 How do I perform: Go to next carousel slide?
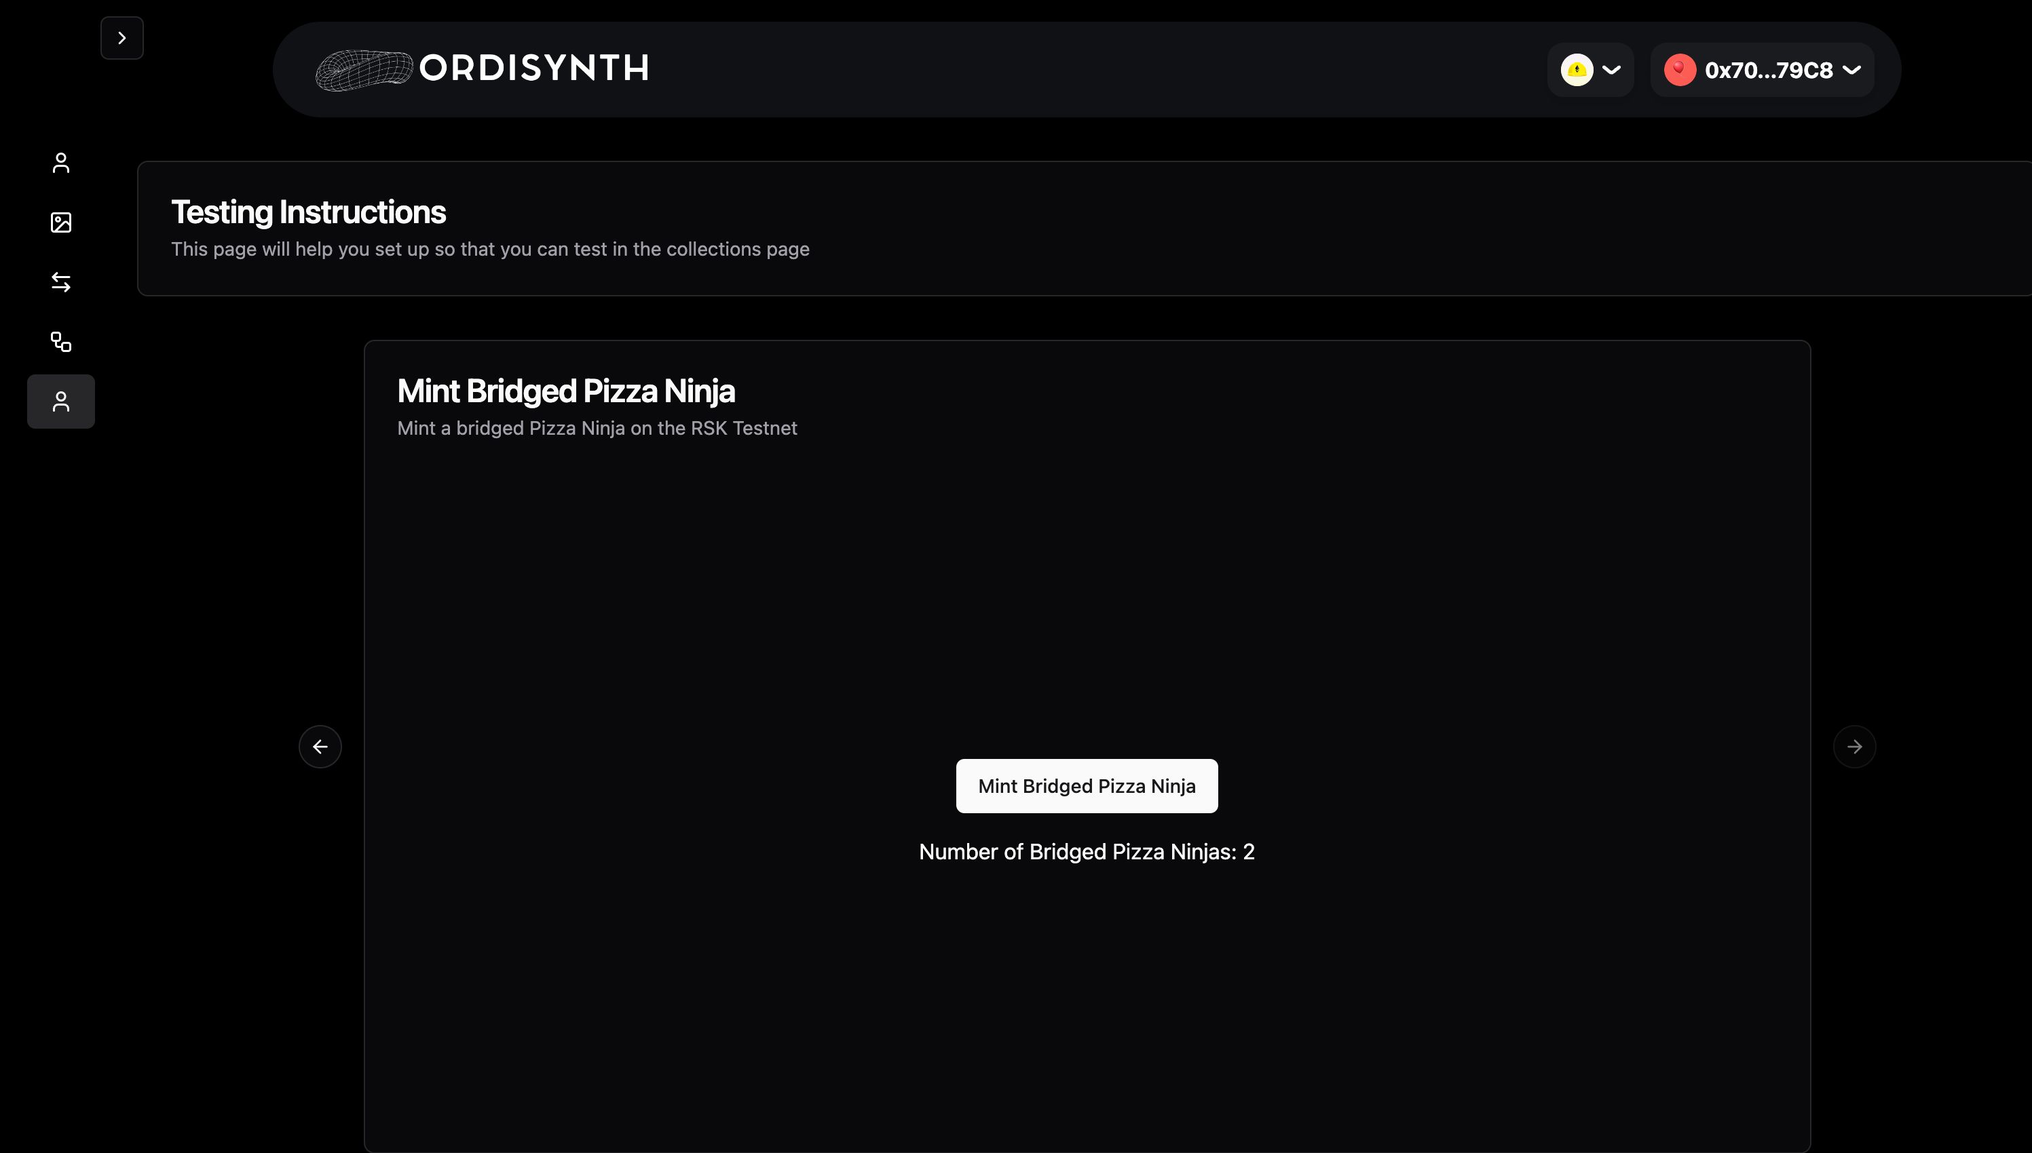coord(1855,747)
